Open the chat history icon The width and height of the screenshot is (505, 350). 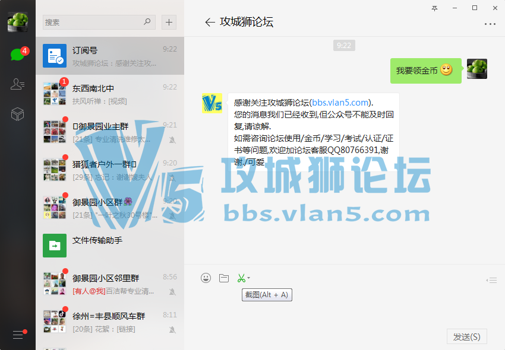point(491,280)
